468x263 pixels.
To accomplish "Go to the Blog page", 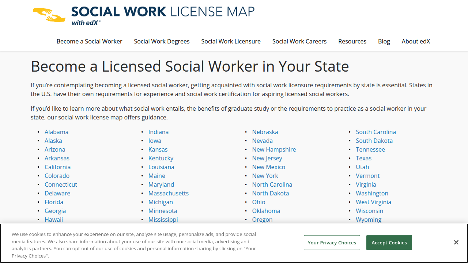I will tap(384, 41).
